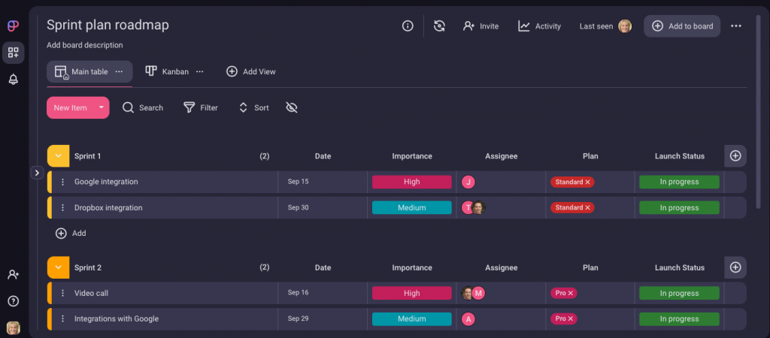Open the more options ellipsis in header
Screen dimensions: 770x338
pos(736,26)
